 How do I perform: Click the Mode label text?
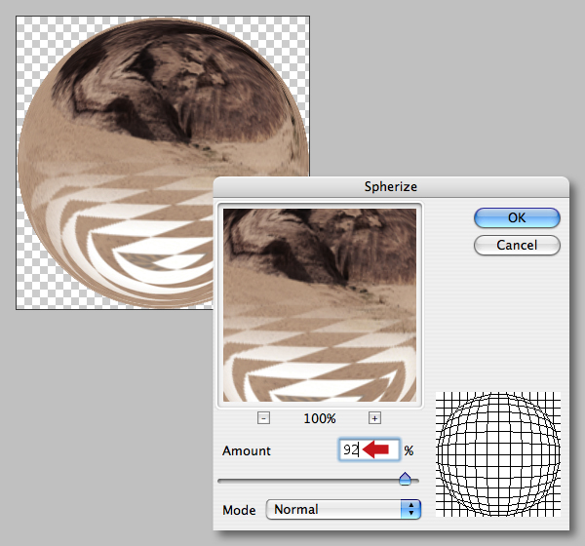click(x=239, y=510)
